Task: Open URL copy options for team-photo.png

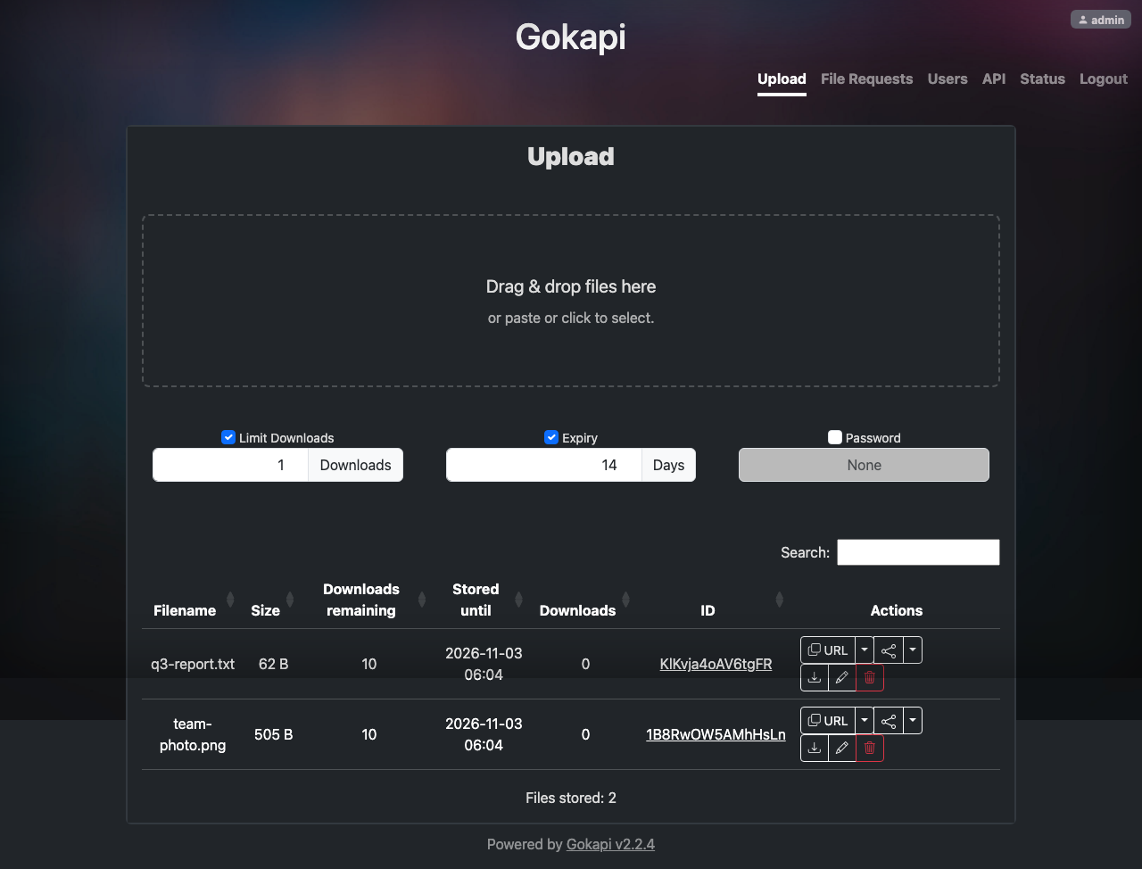Action: coord(865,721)
